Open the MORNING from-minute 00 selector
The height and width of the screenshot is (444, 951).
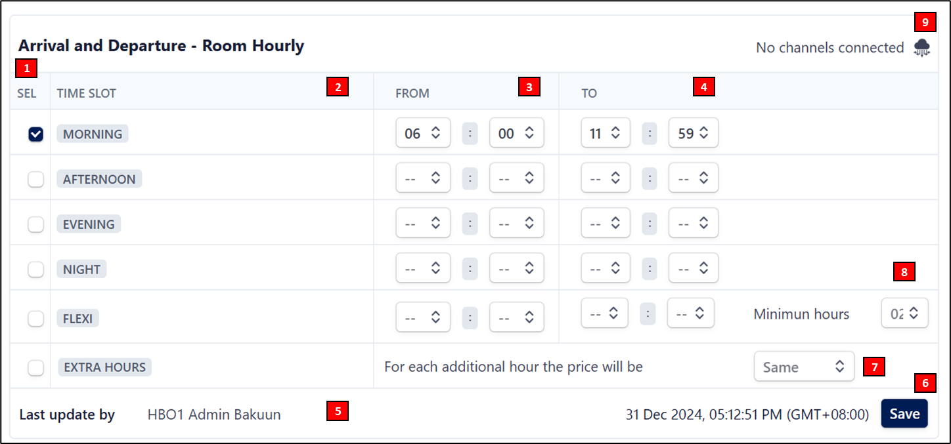tap(516, 133)
